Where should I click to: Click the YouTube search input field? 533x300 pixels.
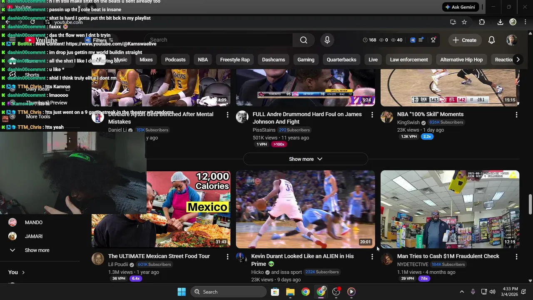click(x=219, y=40)
